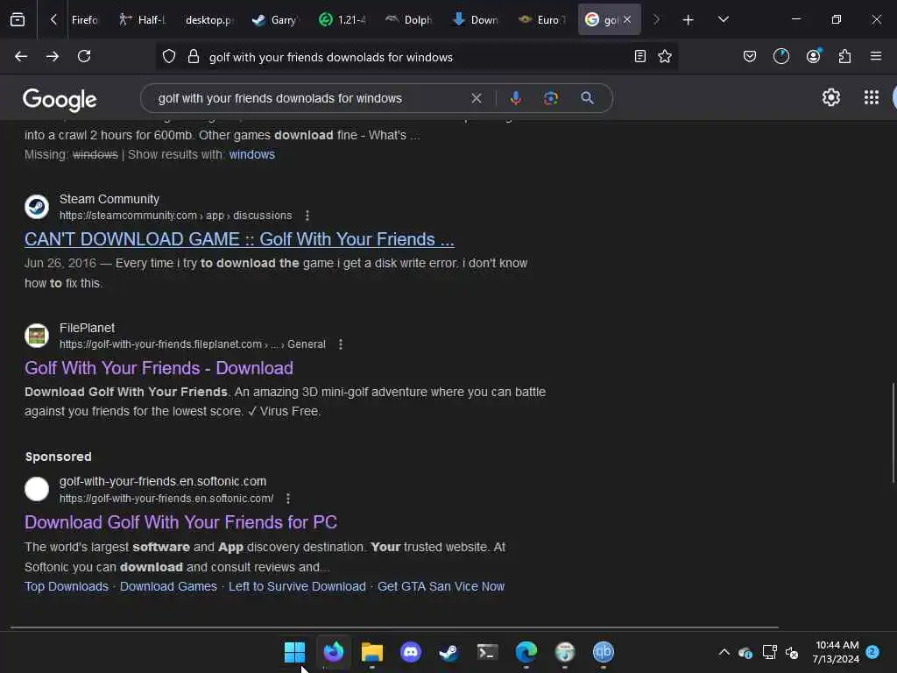This screenshot has width=897, height=673.
Task: Open Terminal from the taskbar
Action: [x=487, y=652]
